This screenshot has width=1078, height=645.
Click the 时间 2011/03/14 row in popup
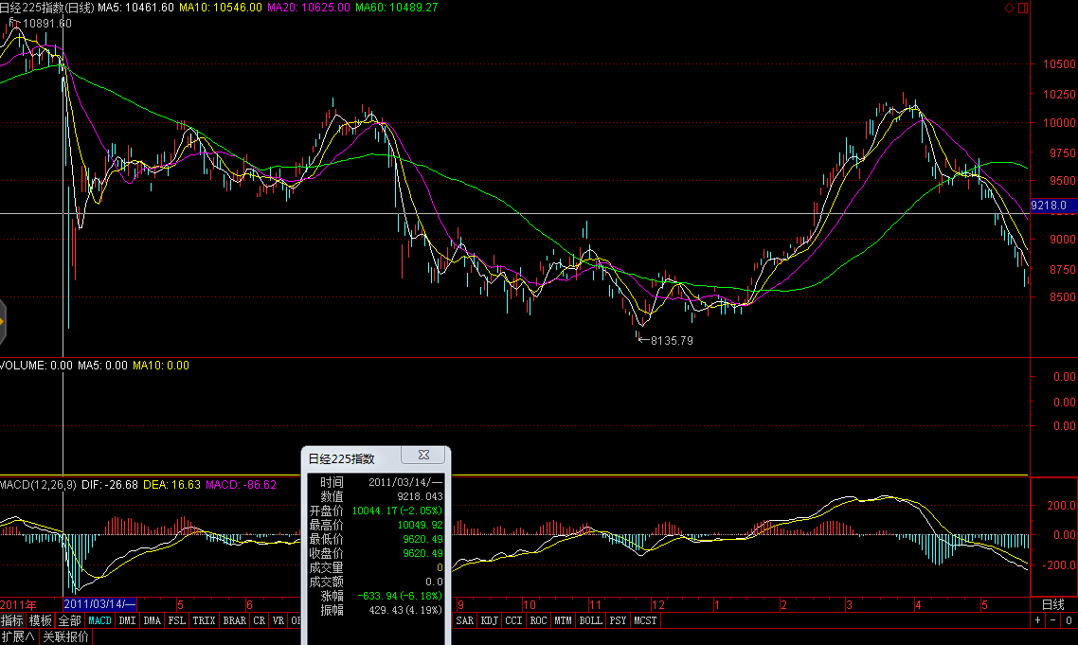tap(376, 482)
